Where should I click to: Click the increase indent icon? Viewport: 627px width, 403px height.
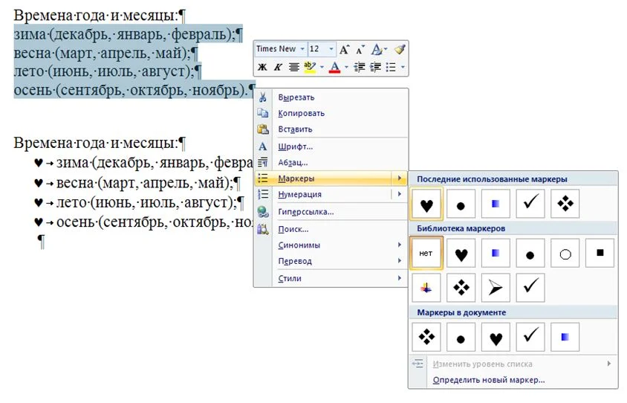(375, 68)
